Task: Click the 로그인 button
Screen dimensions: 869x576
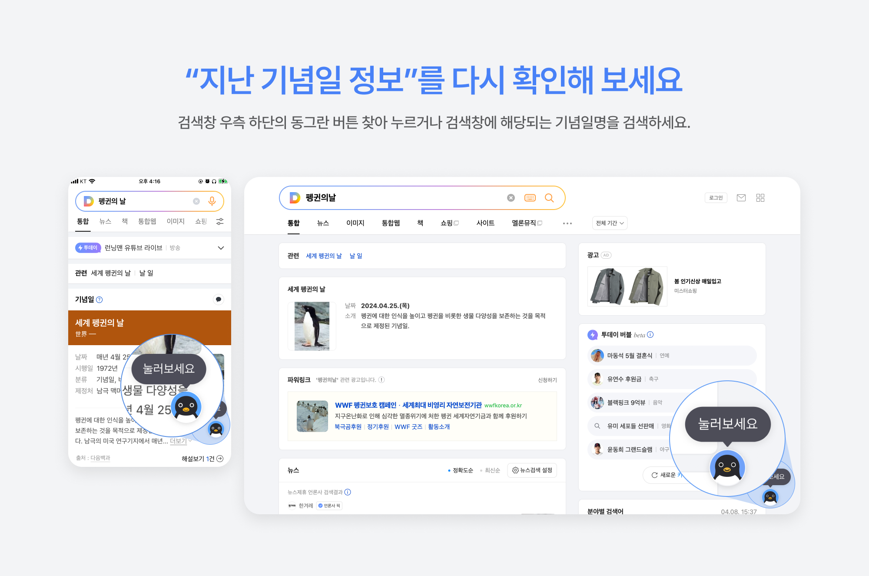Action: [716, 198]
